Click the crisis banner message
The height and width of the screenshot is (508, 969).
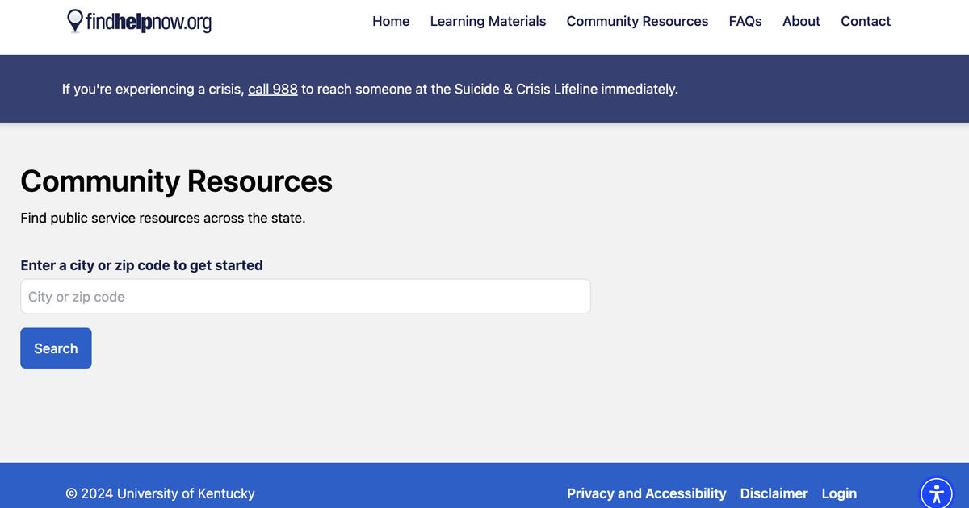pos(371,89)
